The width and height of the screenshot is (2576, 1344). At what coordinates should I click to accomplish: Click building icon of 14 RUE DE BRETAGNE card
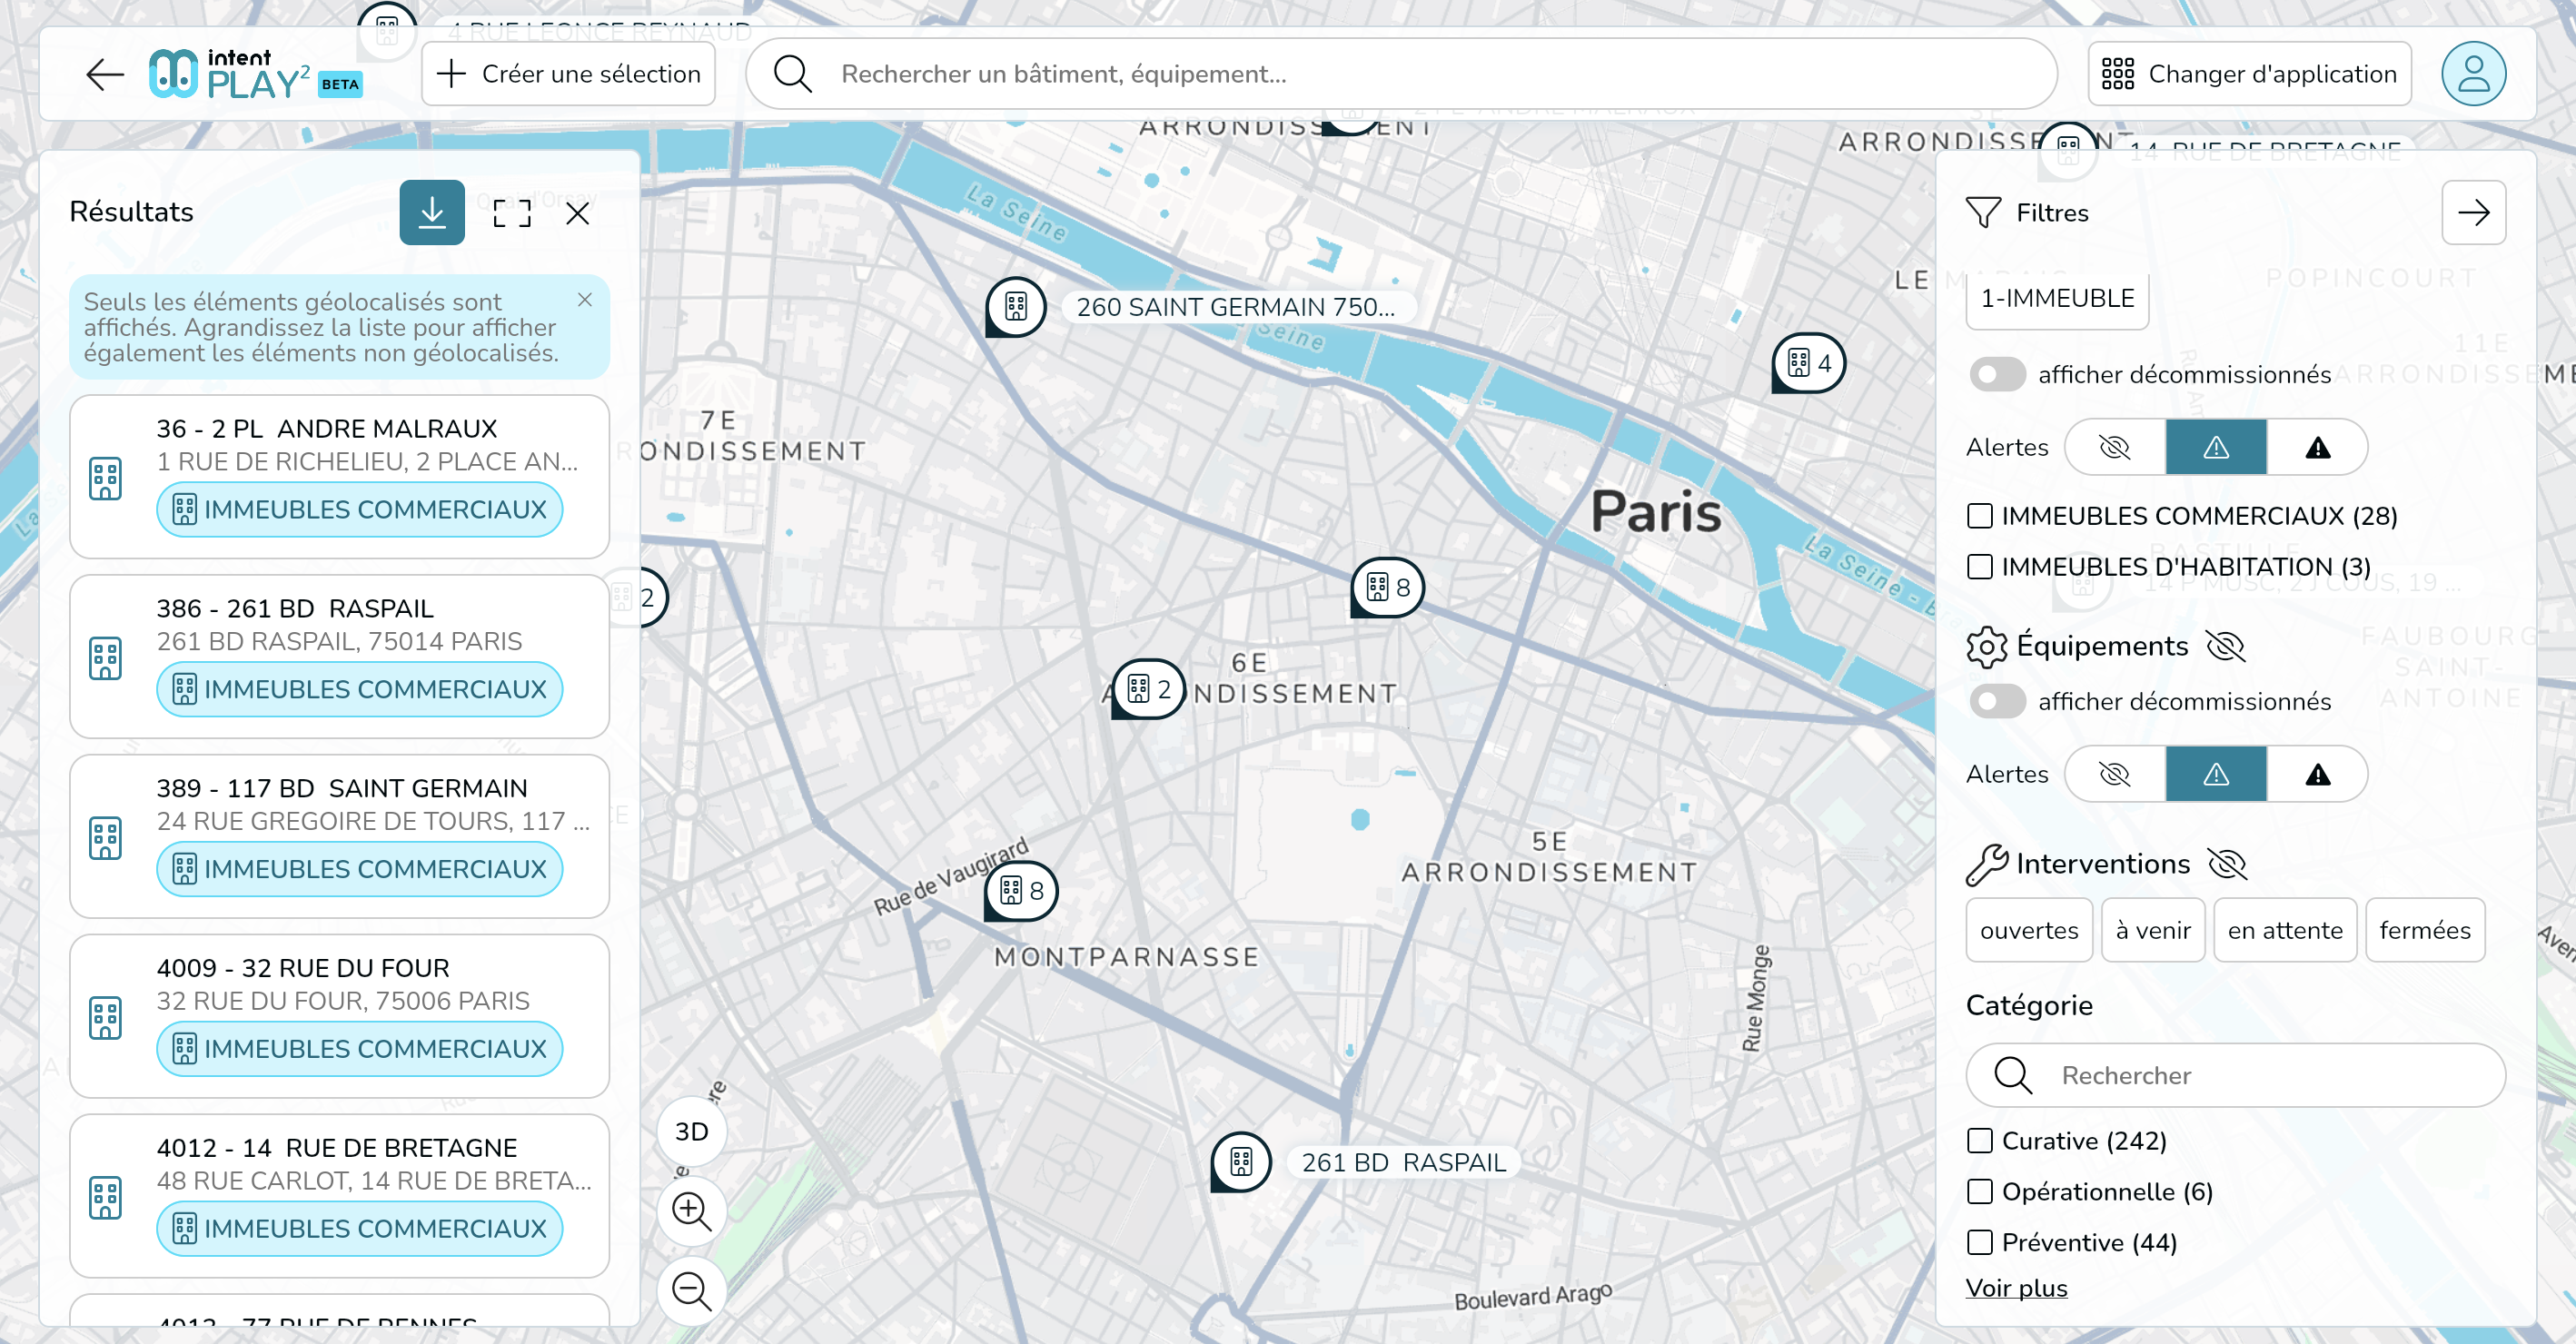pyautogui.click(x=105, y=1198)
